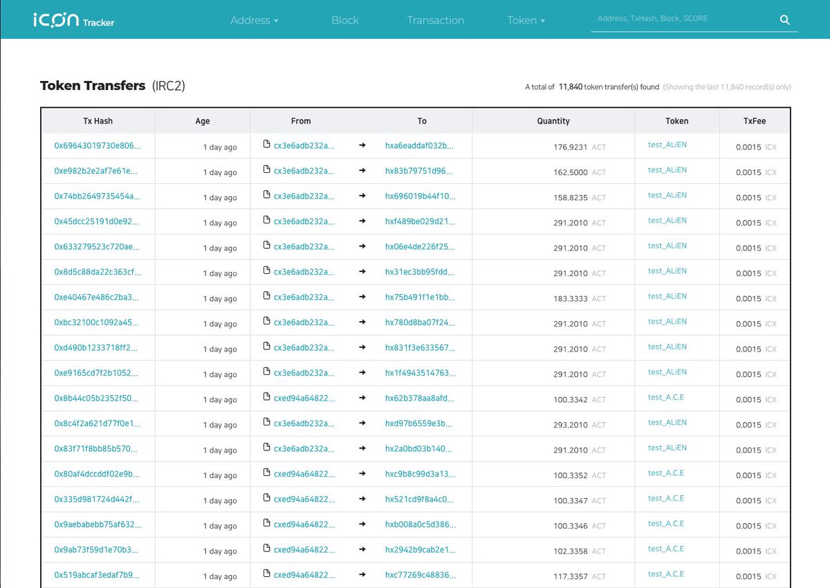
Task: Open transaction 0x83f71f8bb85b570...
Action: coord(96,449)
